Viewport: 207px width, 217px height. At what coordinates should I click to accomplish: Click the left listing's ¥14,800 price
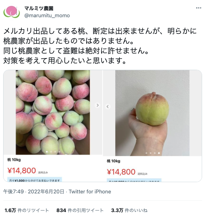tap(22, 170)
